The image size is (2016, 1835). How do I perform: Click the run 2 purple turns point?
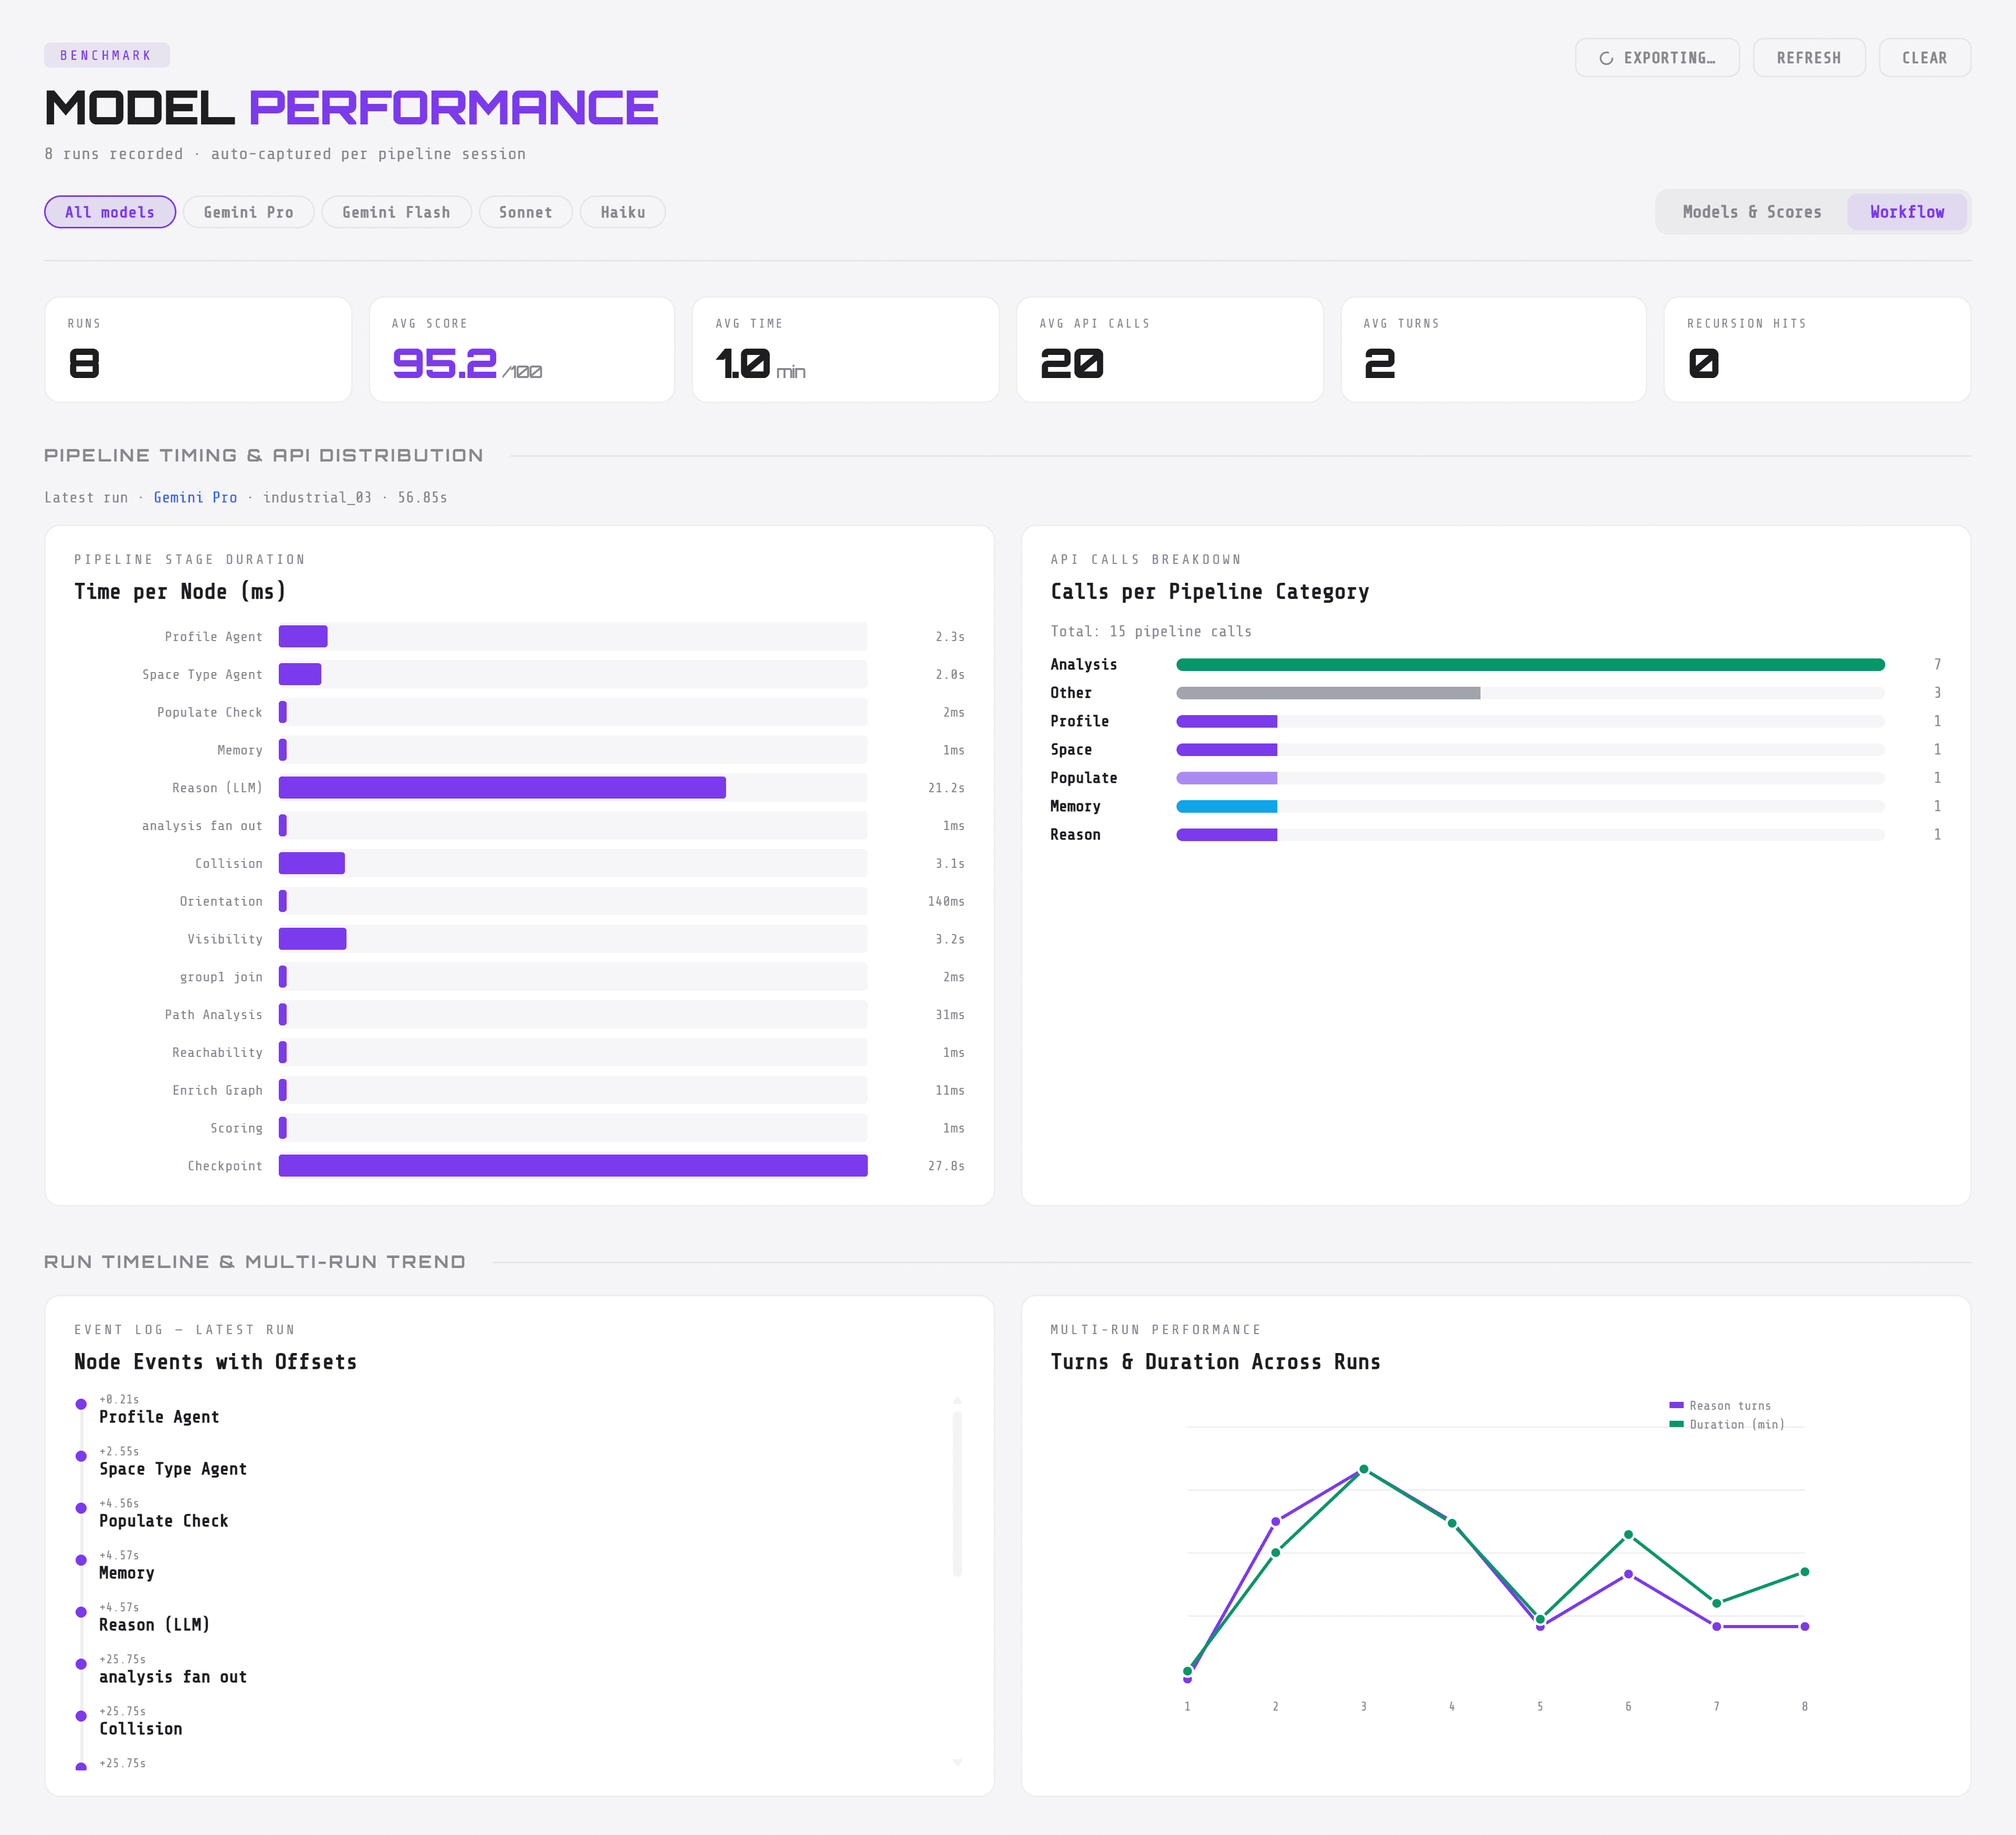coord(1275,1521)
